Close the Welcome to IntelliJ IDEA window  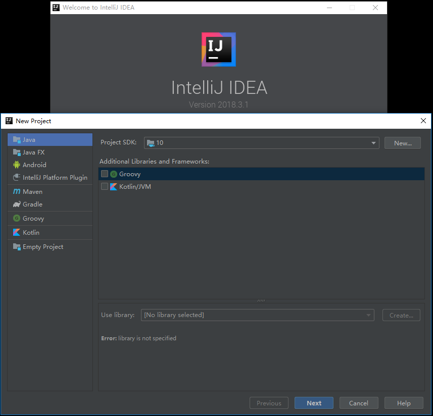pyautogui.click(x=375, y=8)
